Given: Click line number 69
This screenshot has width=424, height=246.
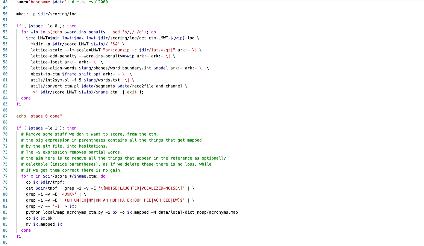Looking at the screenshot, I should 5,128.
